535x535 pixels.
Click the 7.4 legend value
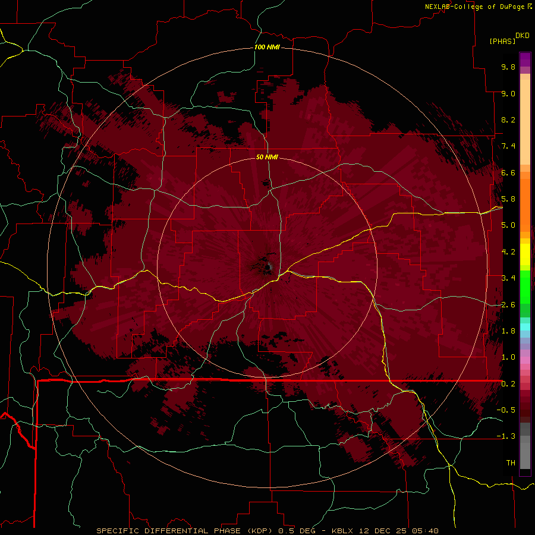coord(508,146)
